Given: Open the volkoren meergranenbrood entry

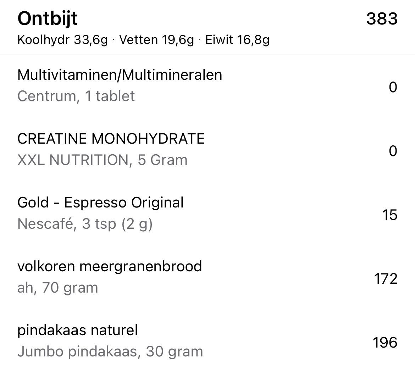Looking at the screenshot, I should 110,266.
